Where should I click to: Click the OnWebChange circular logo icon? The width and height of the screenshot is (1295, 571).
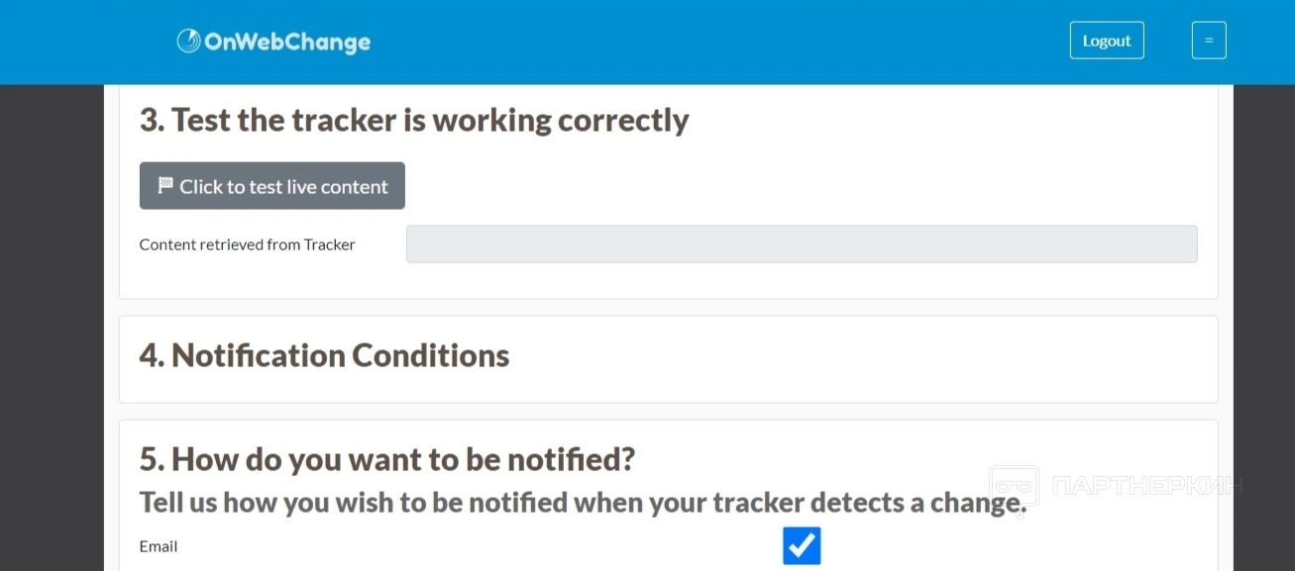click(188, 41)
